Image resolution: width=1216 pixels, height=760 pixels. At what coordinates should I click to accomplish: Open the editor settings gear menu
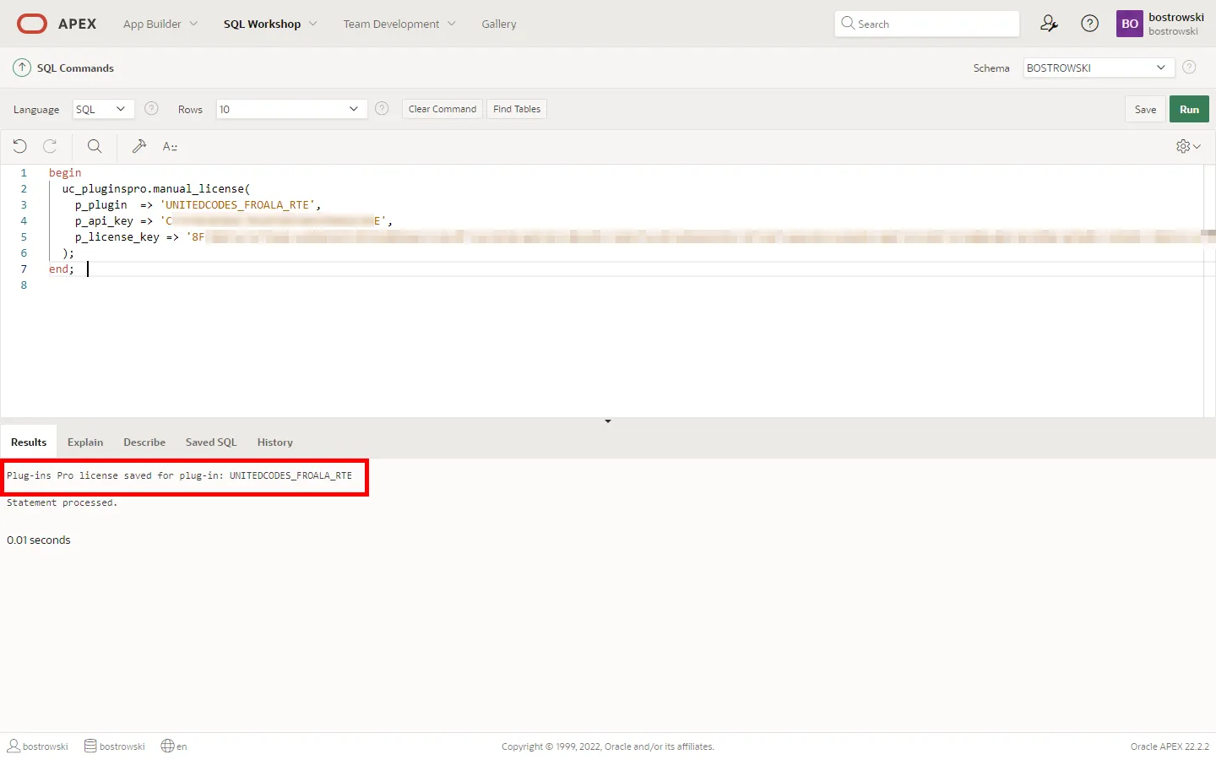1187,146
